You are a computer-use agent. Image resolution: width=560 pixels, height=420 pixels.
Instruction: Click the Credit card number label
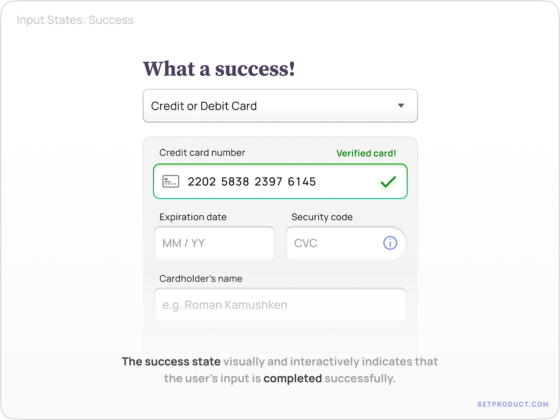pyautogui.click(x=202, y=153)
